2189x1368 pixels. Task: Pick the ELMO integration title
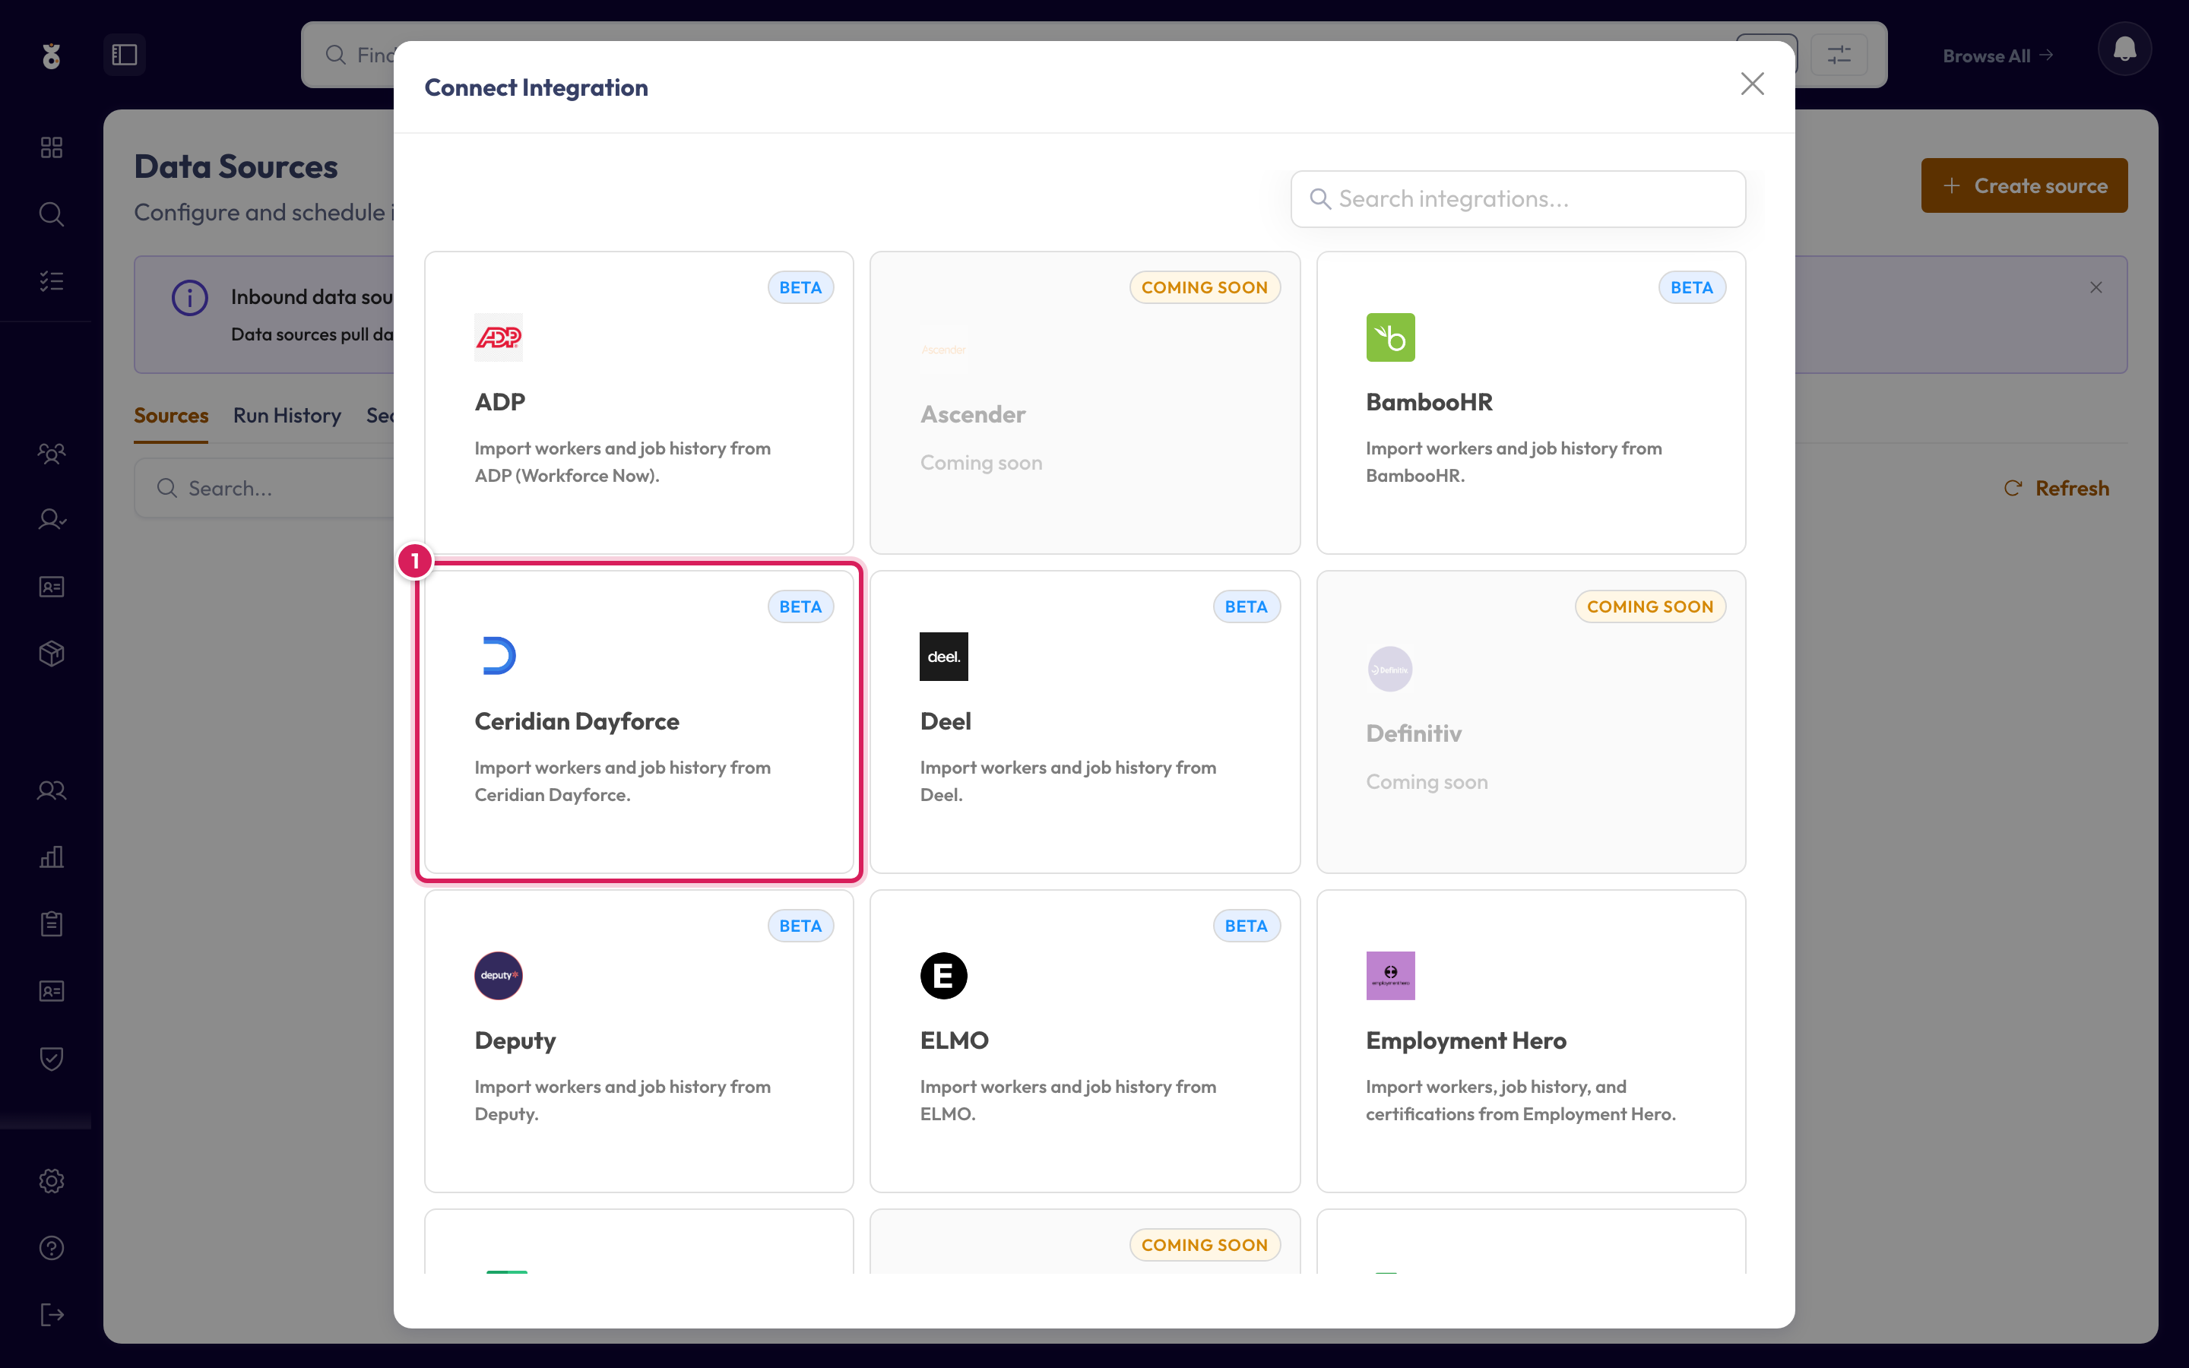click(955, 1040)
